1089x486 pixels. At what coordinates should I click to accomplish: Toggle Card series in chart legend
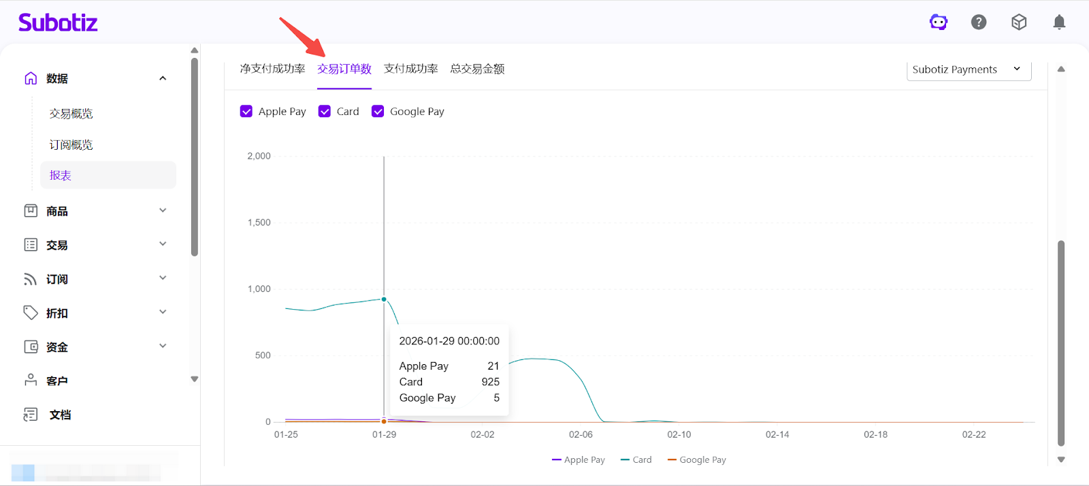click(636, 460)
